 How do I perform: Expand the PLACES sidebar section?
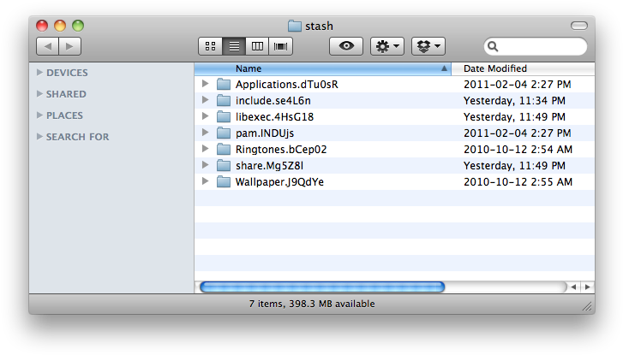(39, 115)
